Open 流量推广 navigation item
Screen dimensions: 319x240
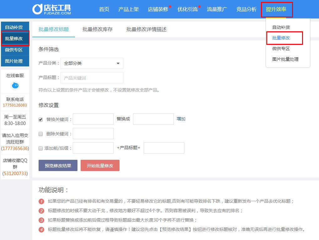coord(217,9)
